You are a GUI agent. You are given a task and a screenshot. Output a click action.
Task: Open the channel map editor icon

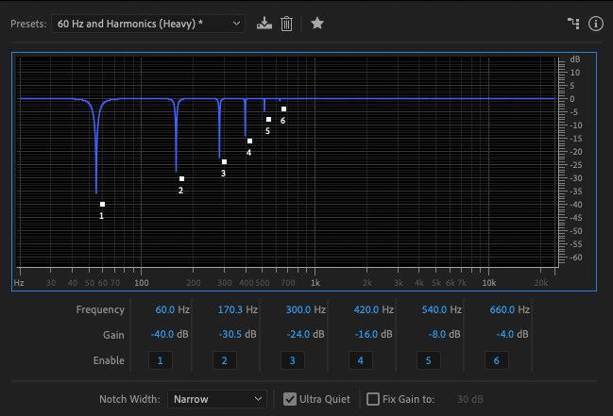[x=573, y=24]
